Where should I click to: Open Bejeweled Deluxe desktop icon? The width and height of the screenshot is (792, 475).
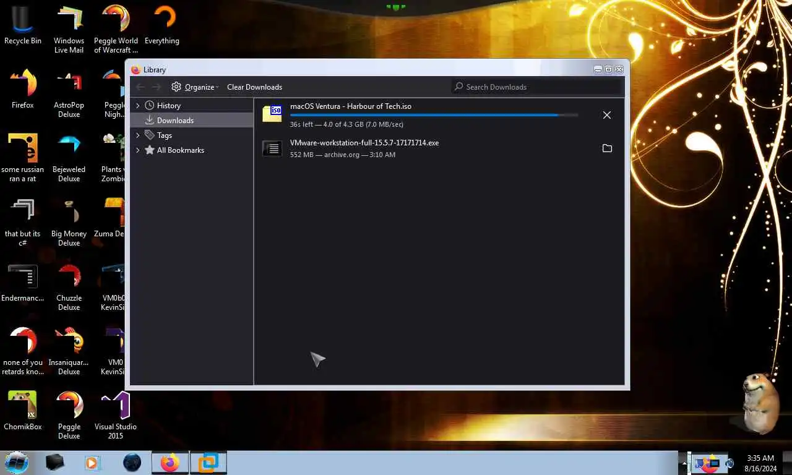pos(69,158)
